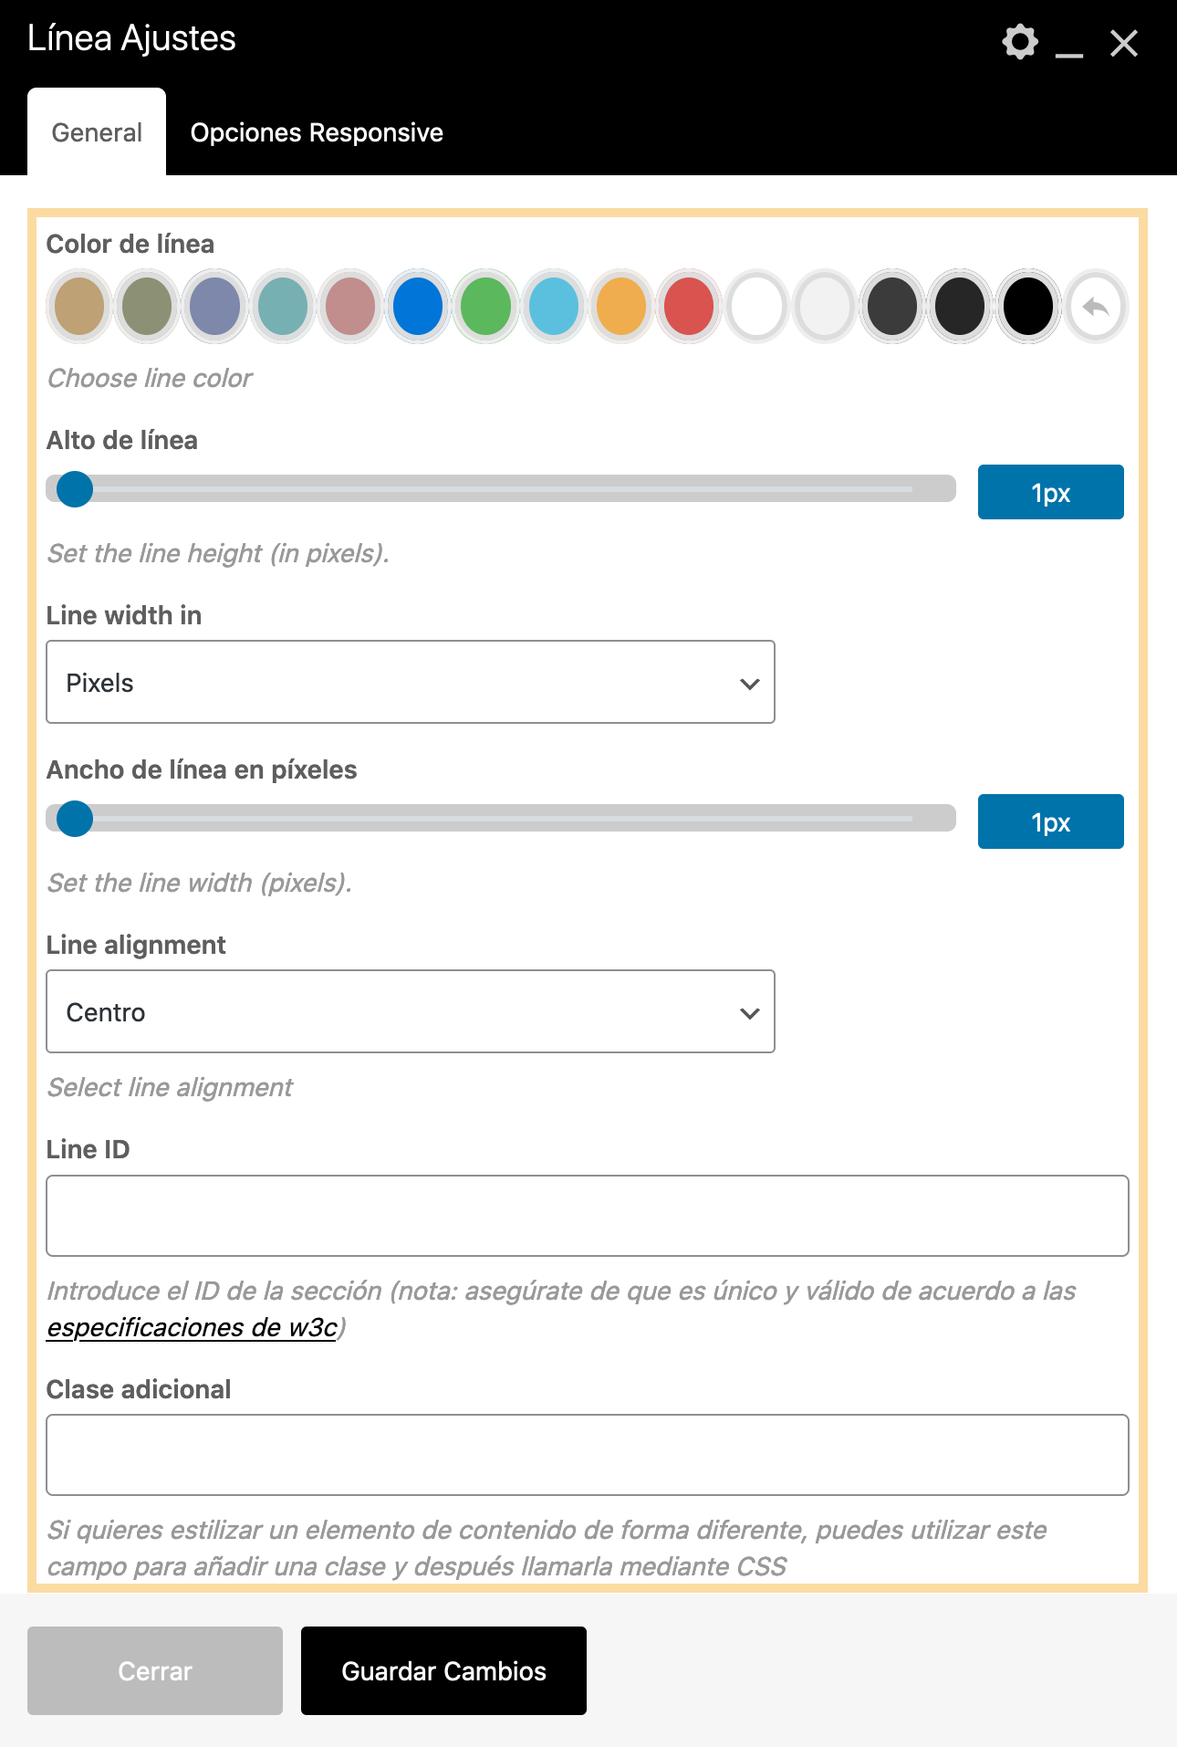This screenshot has height=1747, width=1177.
Task: Pick the orange line color swatch
Action: pos(621,307)
